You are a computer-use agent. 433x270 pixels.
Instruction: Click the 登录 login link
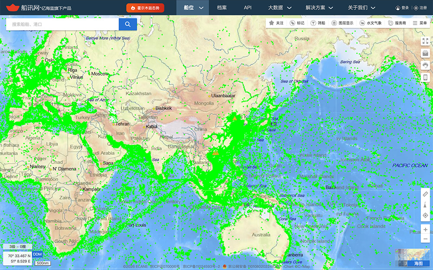(402, 8)
